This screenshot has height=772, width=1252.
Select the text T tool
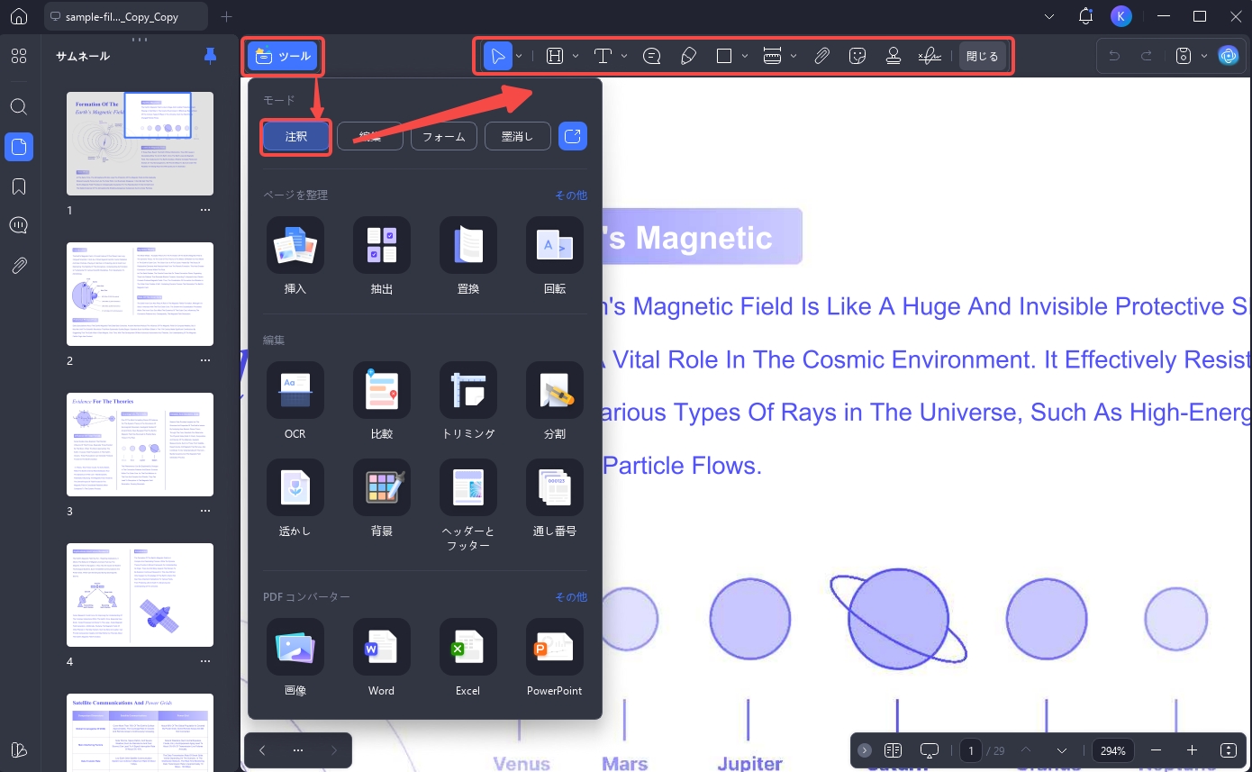point(603,56)
